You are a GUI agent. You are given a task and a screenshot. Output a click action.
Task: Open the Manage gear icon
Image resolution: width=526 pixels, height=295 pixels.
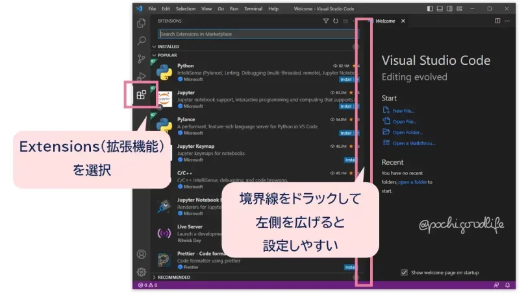pyautogui.click(x=141, y=272)
